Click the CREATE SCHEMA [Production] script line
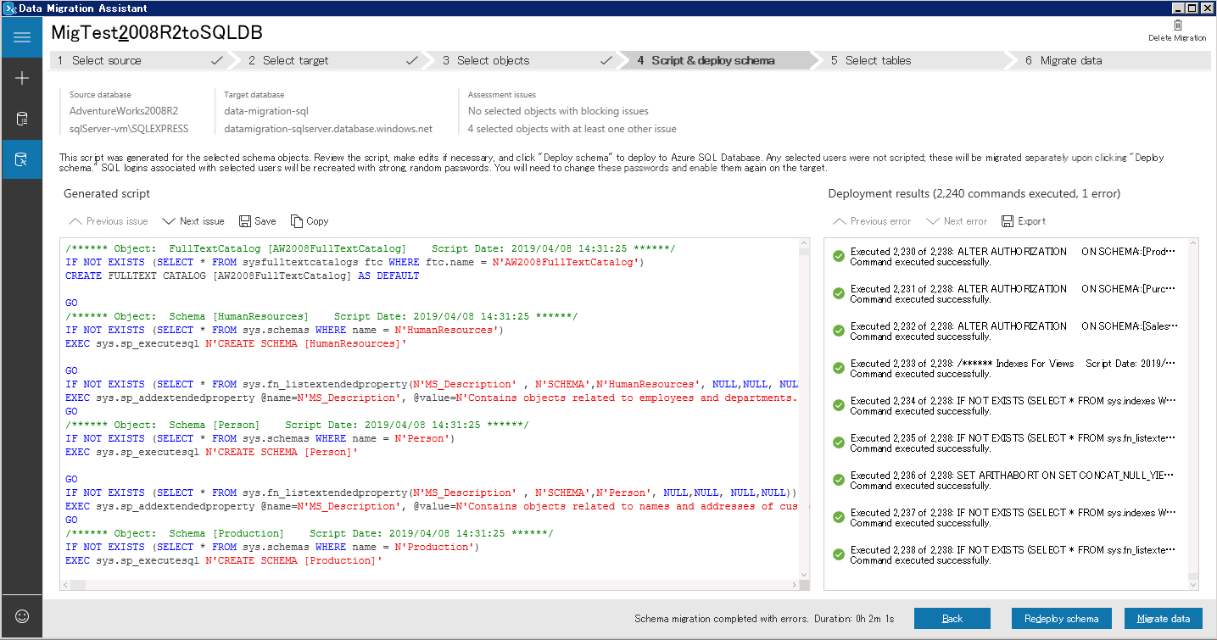 coord(224,560)
